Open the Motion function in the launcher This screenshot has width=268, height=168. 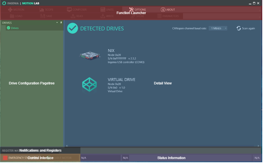click(x=16, y=9)
